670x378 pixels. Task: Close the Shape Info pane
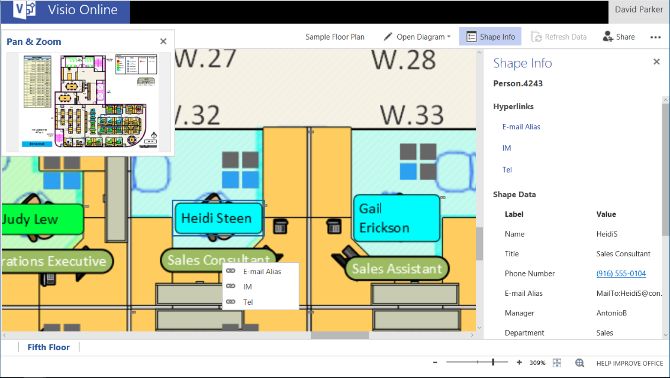657,62
